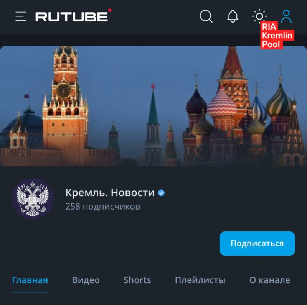Click the Кремль. Новости channel title

click(110, 193)
